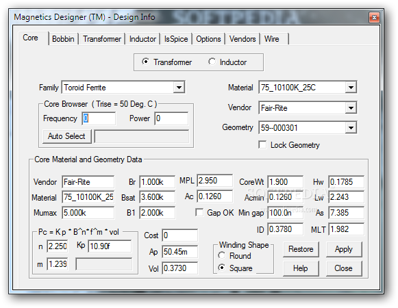Click the Bsat field 3.600k
The height and width of the screenshot is (308, 398).
[x=157, y=197]
